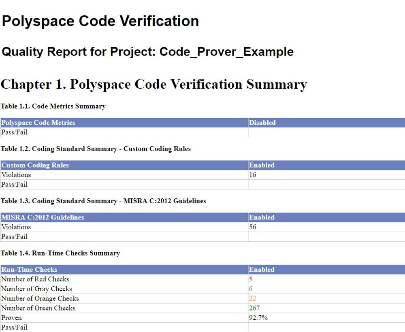Image resolution: width=405 pixels, height=332 pixels.
Task: Click 'Chapter 1. Polyspace Code Verification Summary' heading
Action: pyautogui.click(x=154, y=85)
